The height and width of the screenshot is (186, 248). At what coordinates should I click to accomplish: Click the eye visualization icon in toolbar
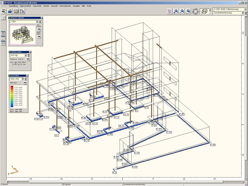click(x=4, y=11)
